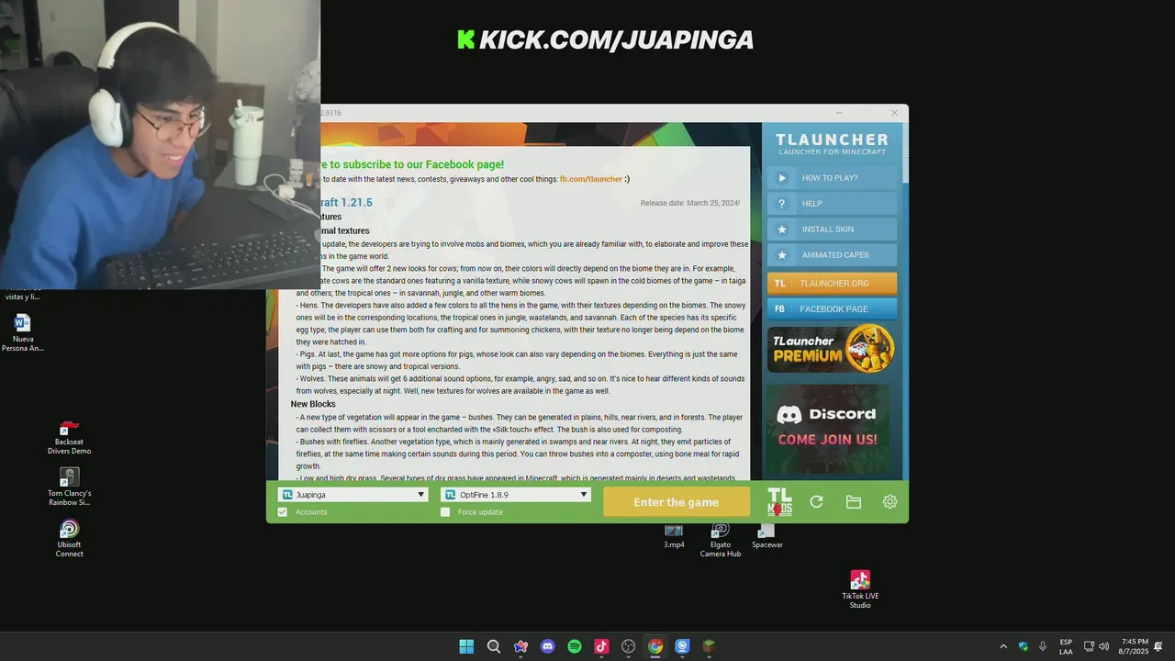Open TikTok LIVE Studio desktop shortcut

coord(860,589)
